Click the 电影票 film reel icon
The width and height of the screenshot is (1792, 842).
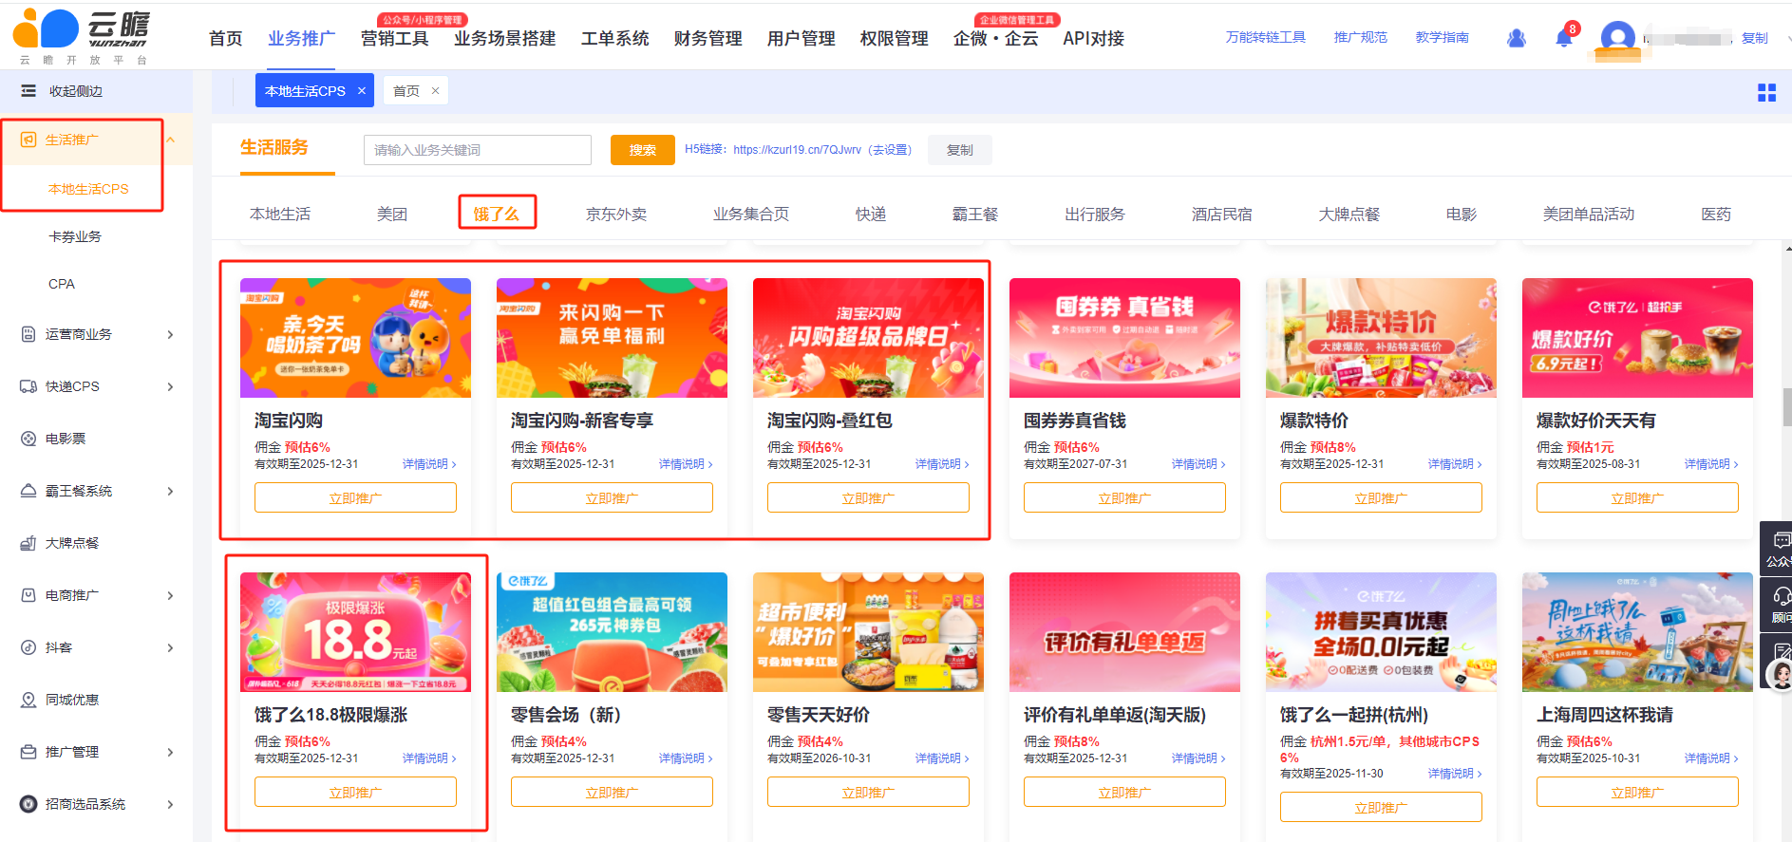pyautogui.click(x=28, y=439)
